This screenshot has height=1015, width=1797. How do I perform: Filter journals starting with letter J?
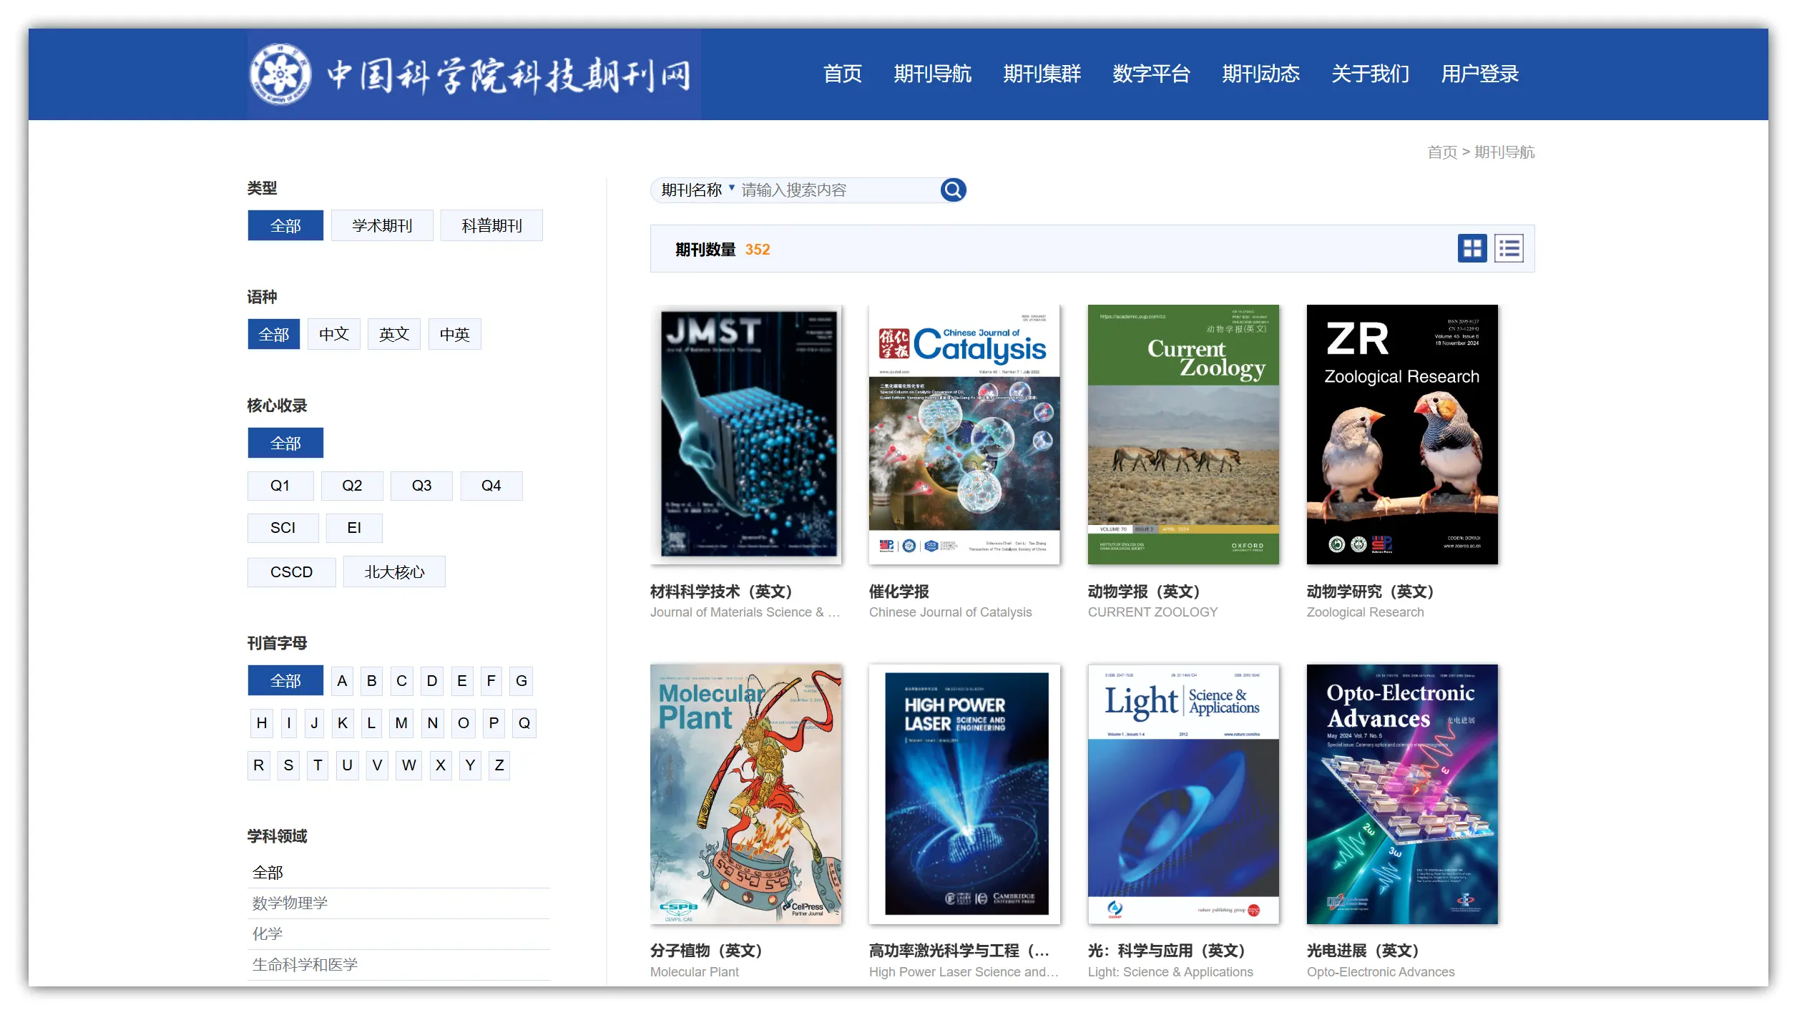(x=314, y=723)
